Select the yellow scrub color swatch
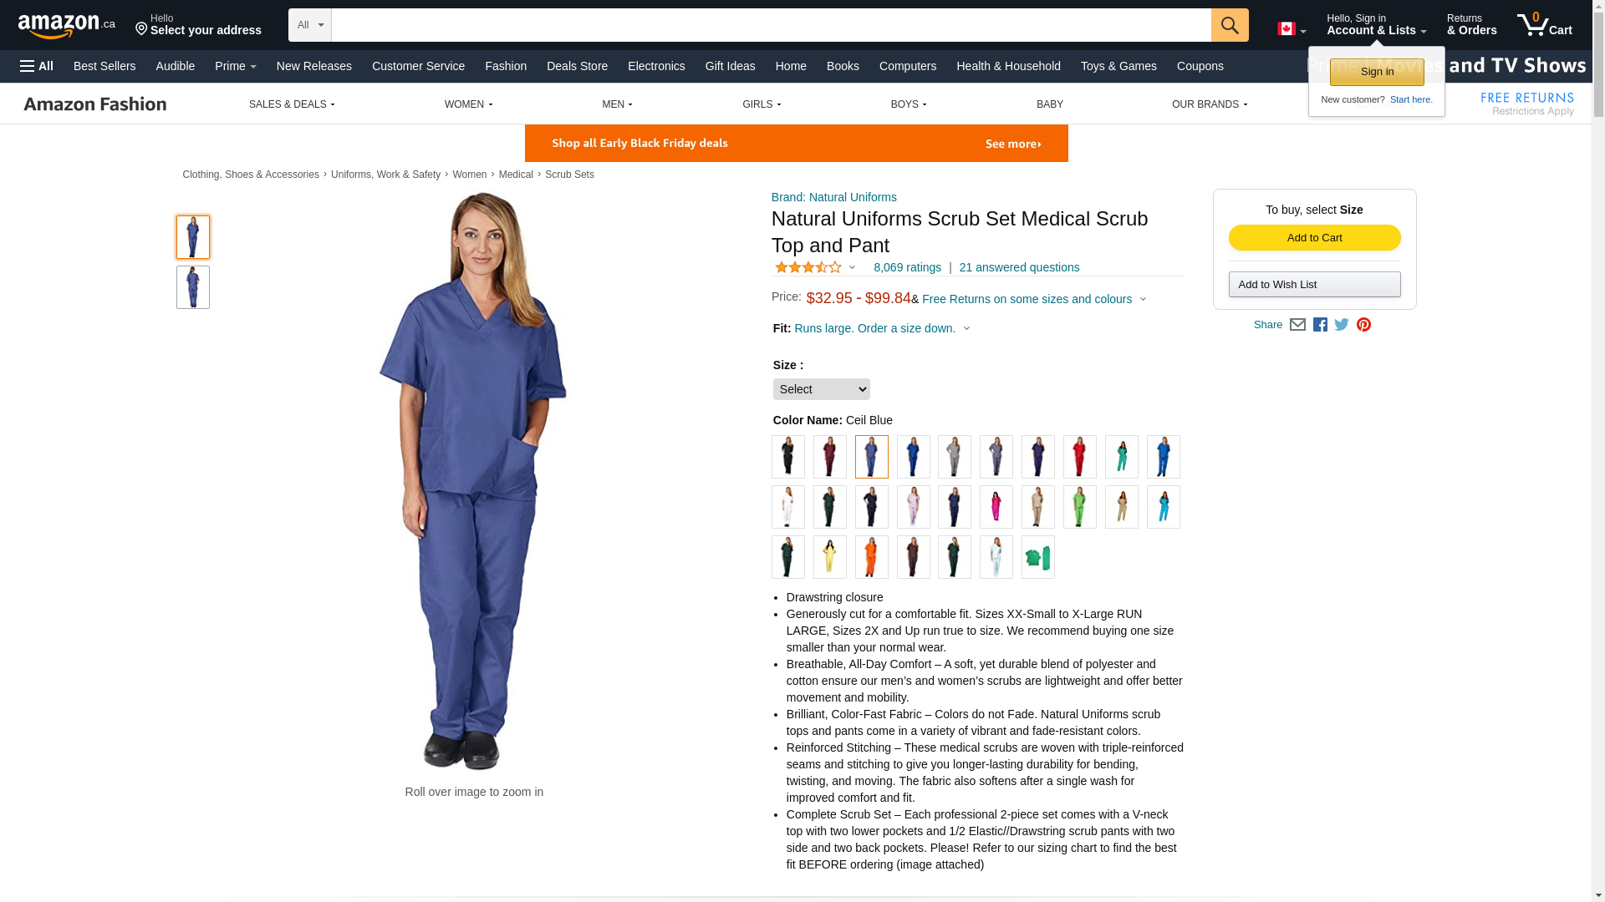This screenshot has width=1605, height=902. pos(830,557)
